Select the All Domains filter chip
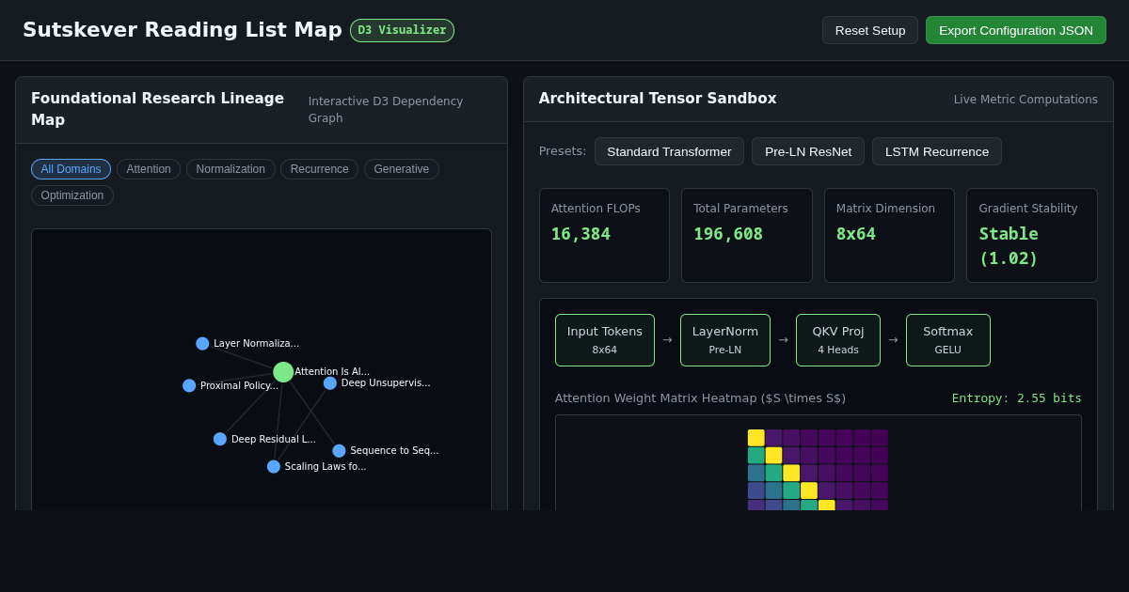1129x592 pixels. [71, 169]
